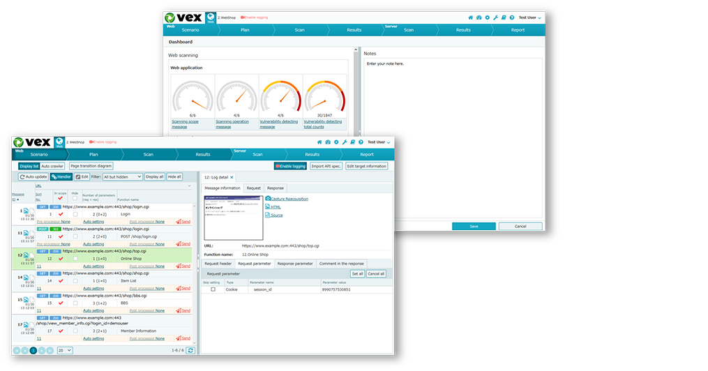Click Send icon for Login row
Viewport: 708px width, 371px height.
pos(183,222)
